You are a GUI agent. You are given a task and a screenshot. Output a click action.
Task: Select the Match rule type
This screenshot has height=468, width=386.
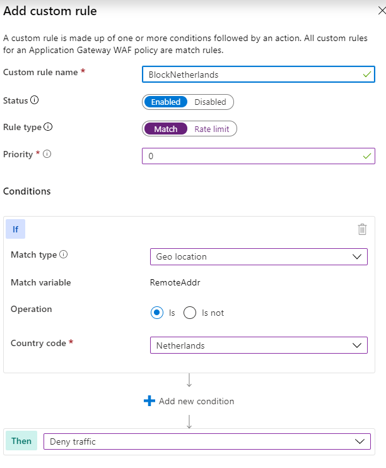click(x=166, y=129)
